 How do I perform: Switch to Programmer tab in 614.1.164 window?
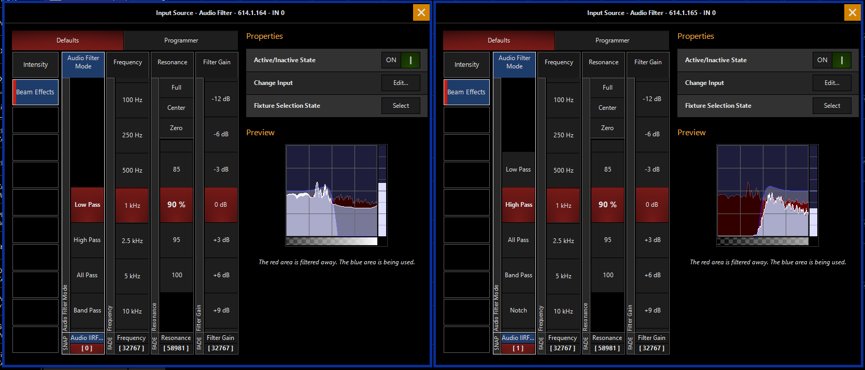pyautogui.click(x=181, y=40)
